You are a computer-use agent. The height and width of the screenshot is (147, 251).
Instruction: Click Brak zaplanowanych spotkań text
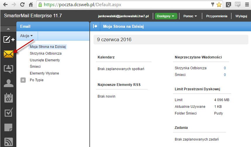(x=121, y=69)
